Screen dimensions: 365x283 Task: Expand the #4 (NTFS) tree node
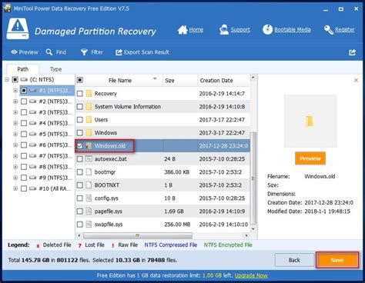pyautogui.click(x=15, y=123)
